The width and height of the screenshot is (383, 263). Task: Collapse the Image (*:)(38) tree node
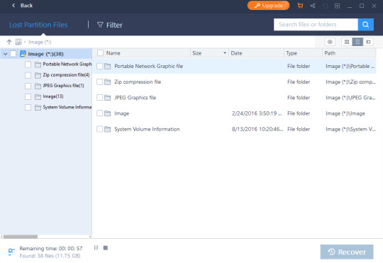(x=6, y=54)
